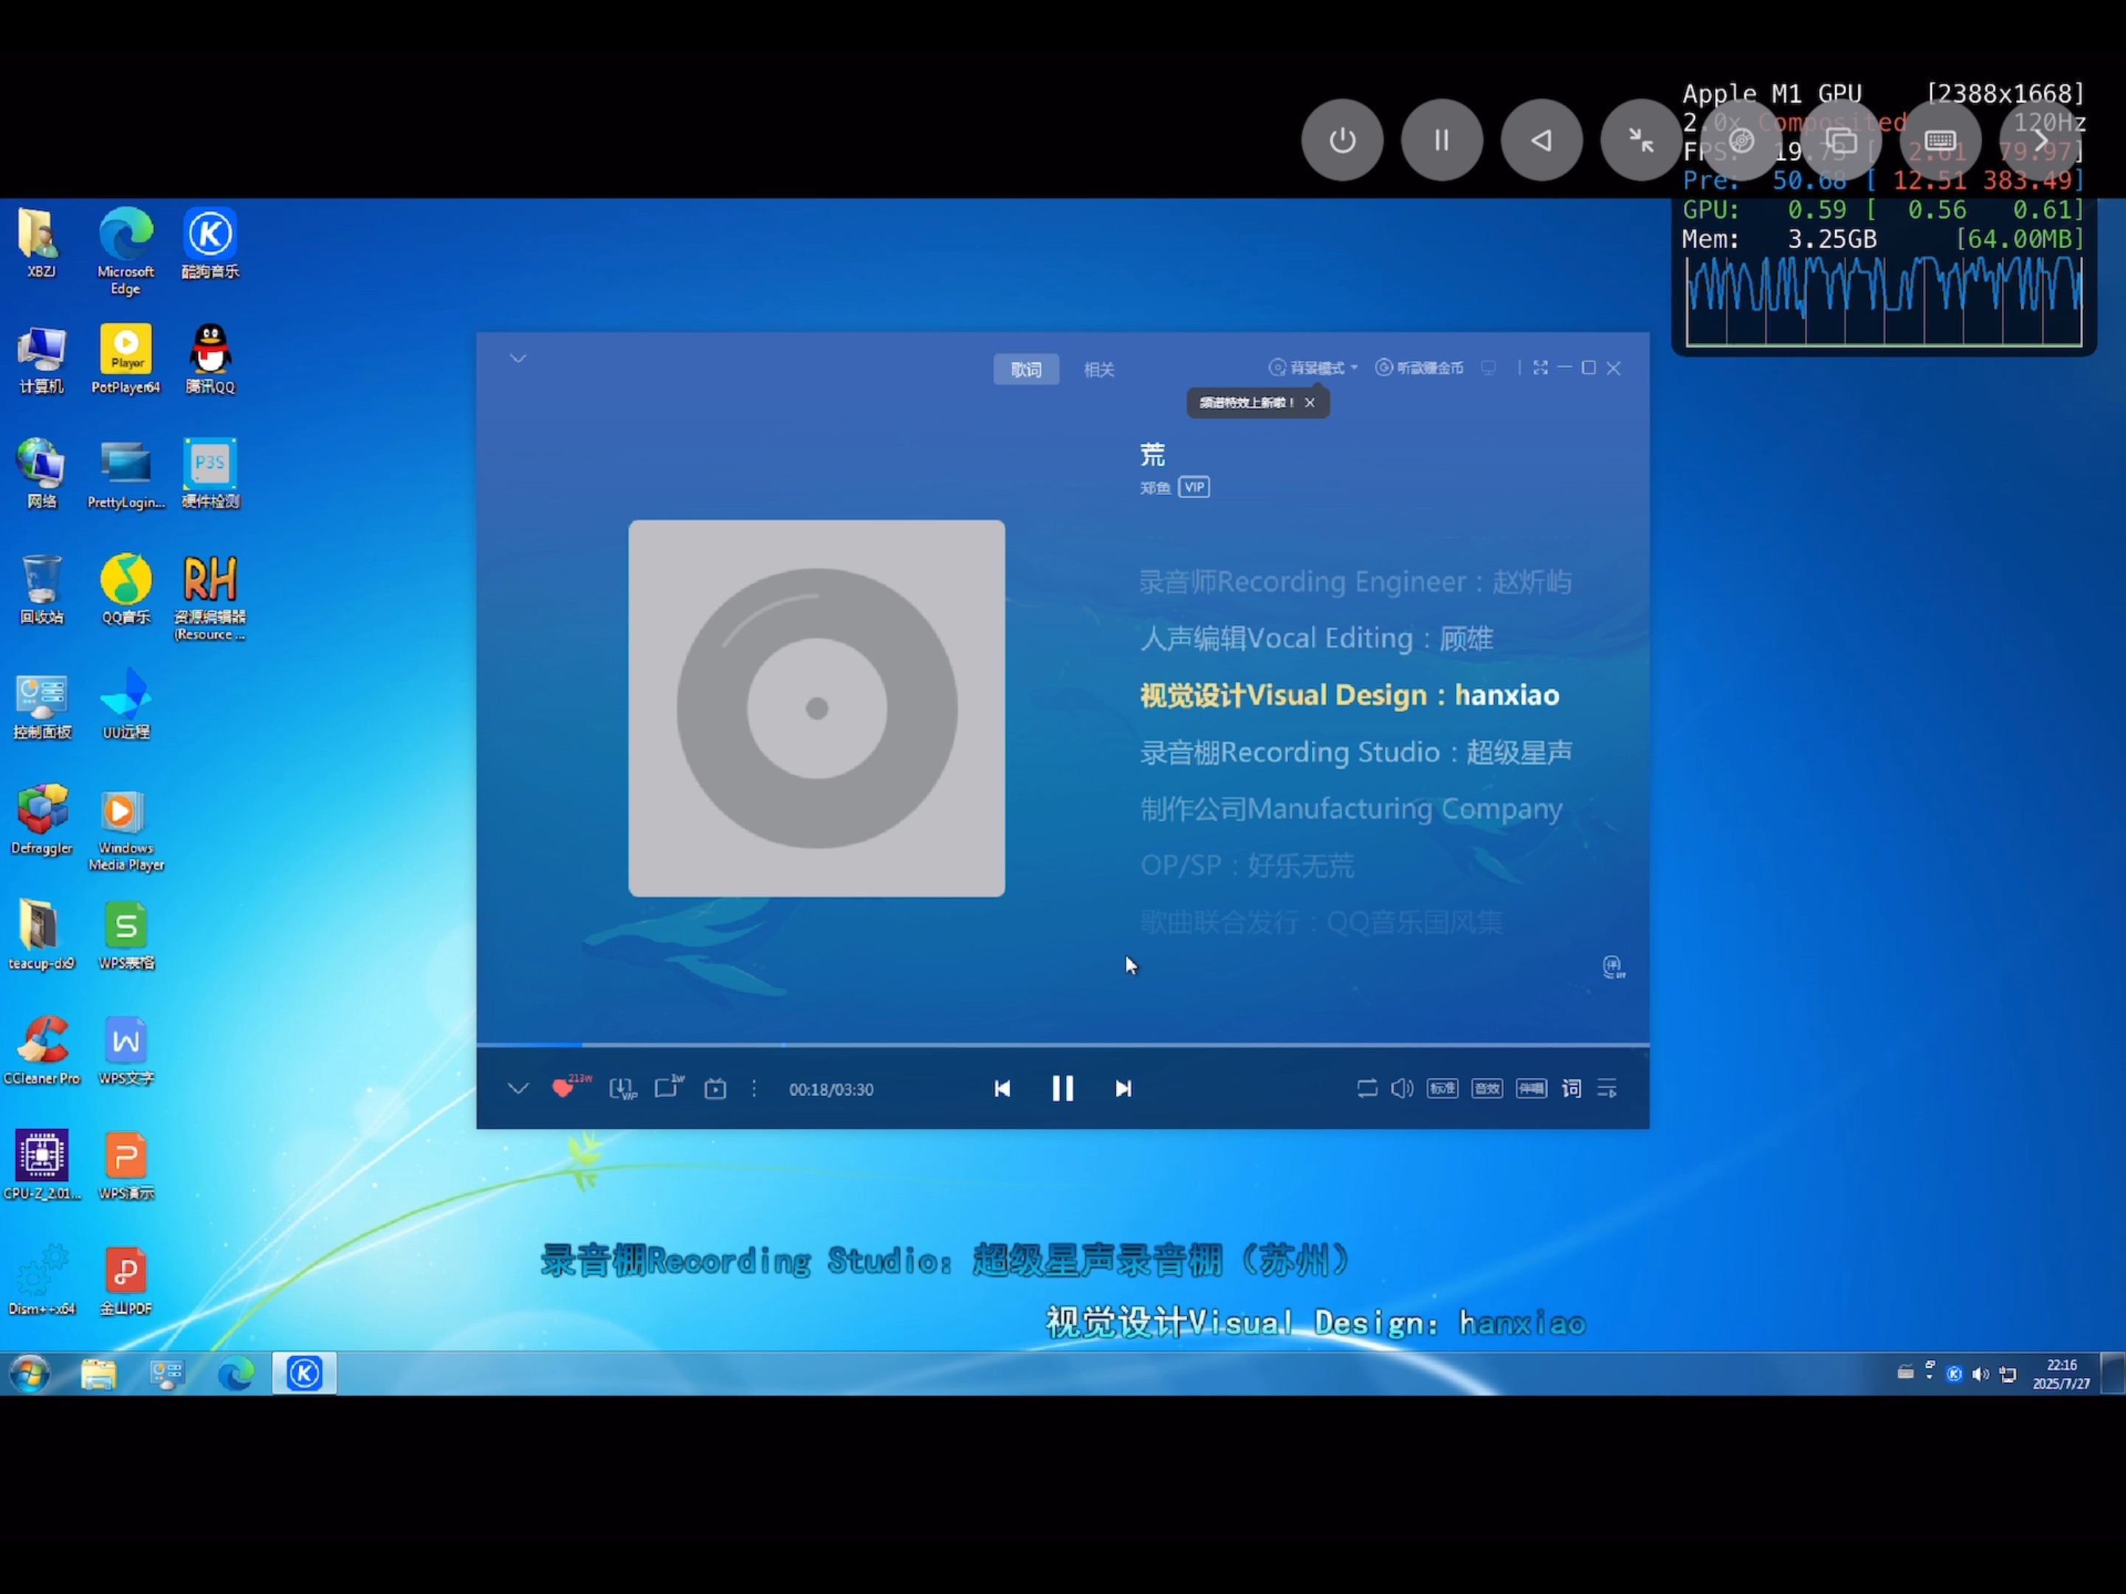Click the 听歌赚金币 link

click(x=1420, y=368)
